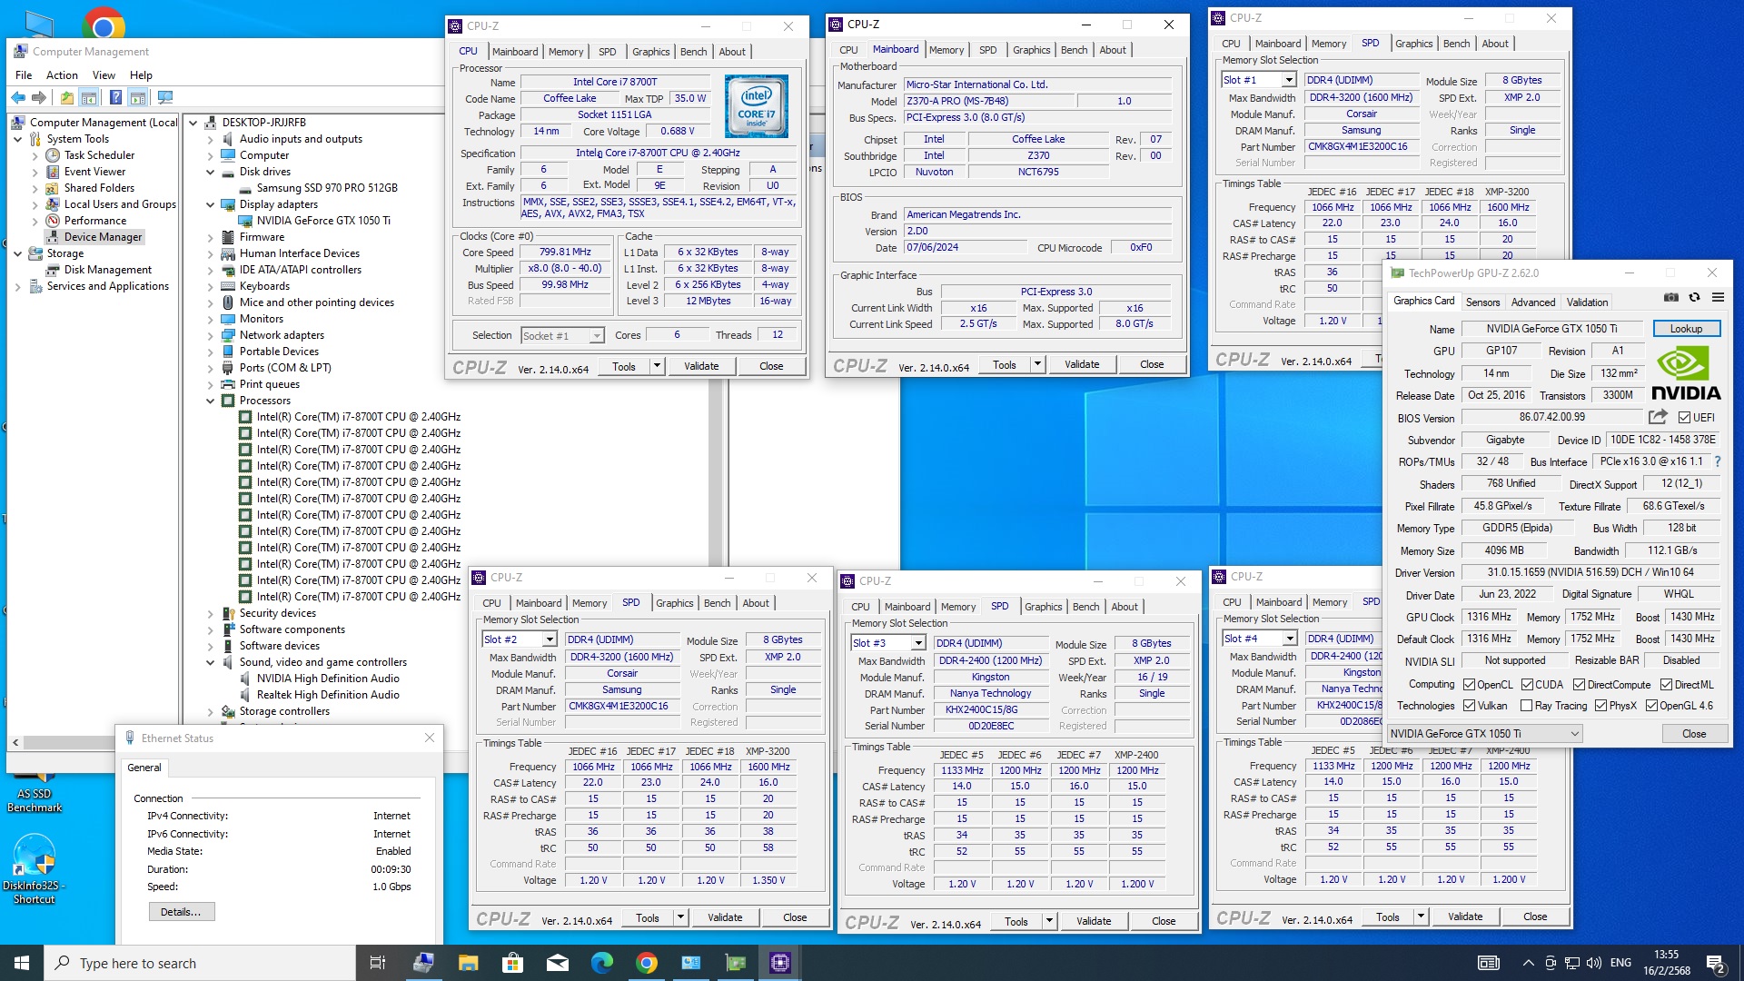1744x981 pixels.
Task: Refresh GPU-Z with the refresh icon
Action: 1694,297
